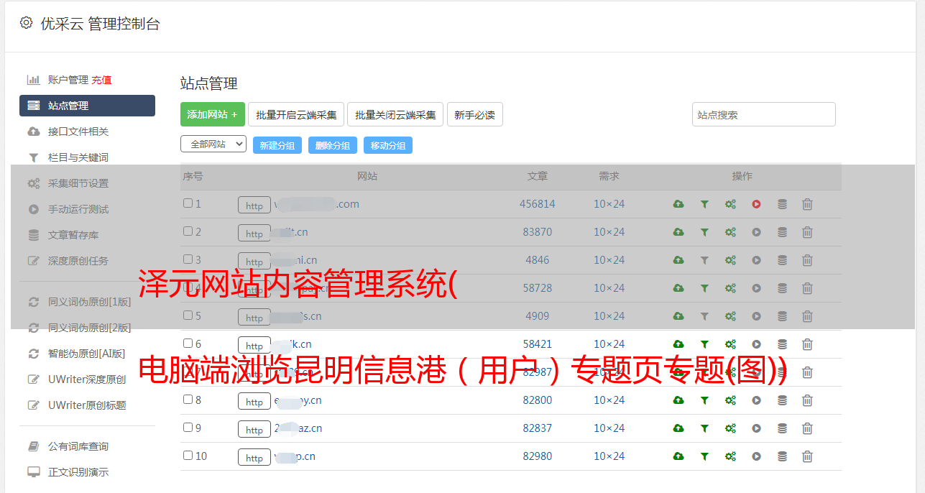Open database icon in row 3
The width and height of the screenshot is (925, 493).
pos(782,260)
